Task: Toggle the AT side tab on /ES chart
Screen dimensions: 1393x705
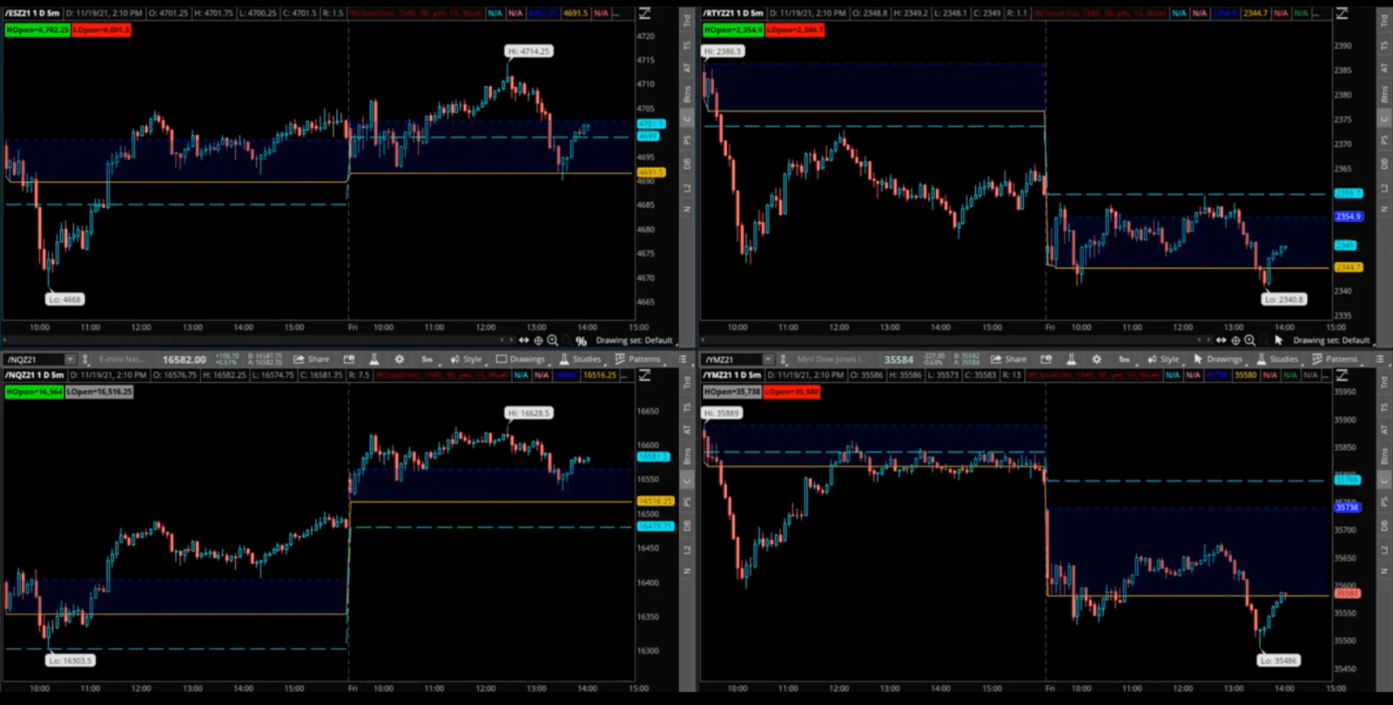Action: [x=687, y=68]
